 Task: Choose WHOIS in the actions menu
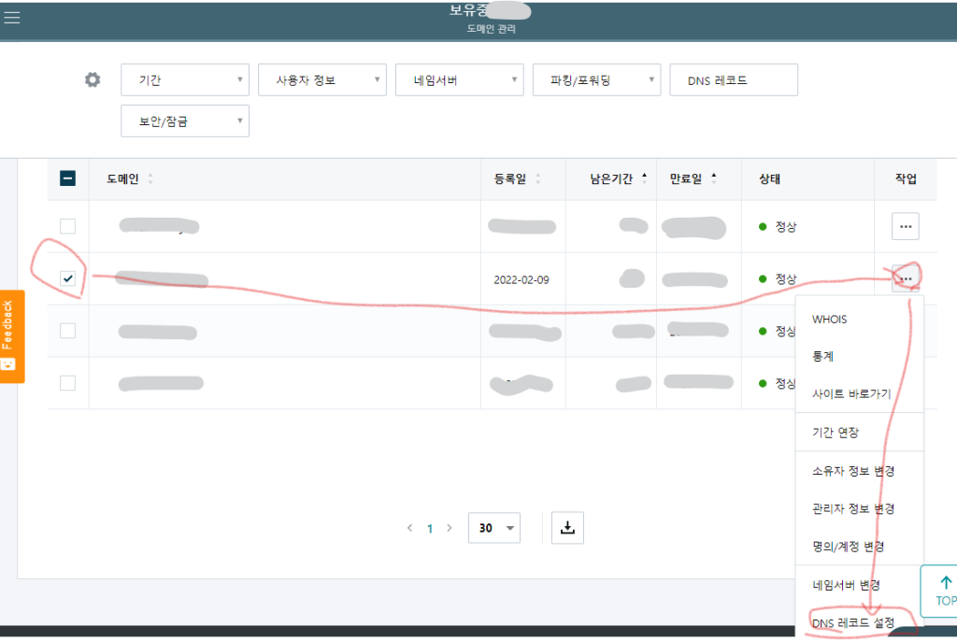[x=830, y=320]
